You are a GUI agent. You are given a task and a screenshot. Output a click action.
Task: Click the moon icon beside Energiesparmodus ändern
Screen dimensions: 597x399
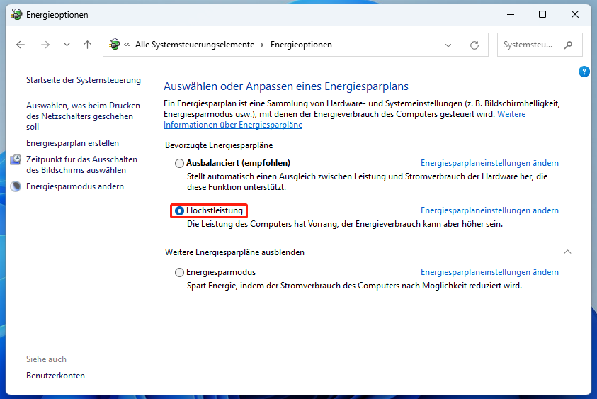click(x=16, y=186)
